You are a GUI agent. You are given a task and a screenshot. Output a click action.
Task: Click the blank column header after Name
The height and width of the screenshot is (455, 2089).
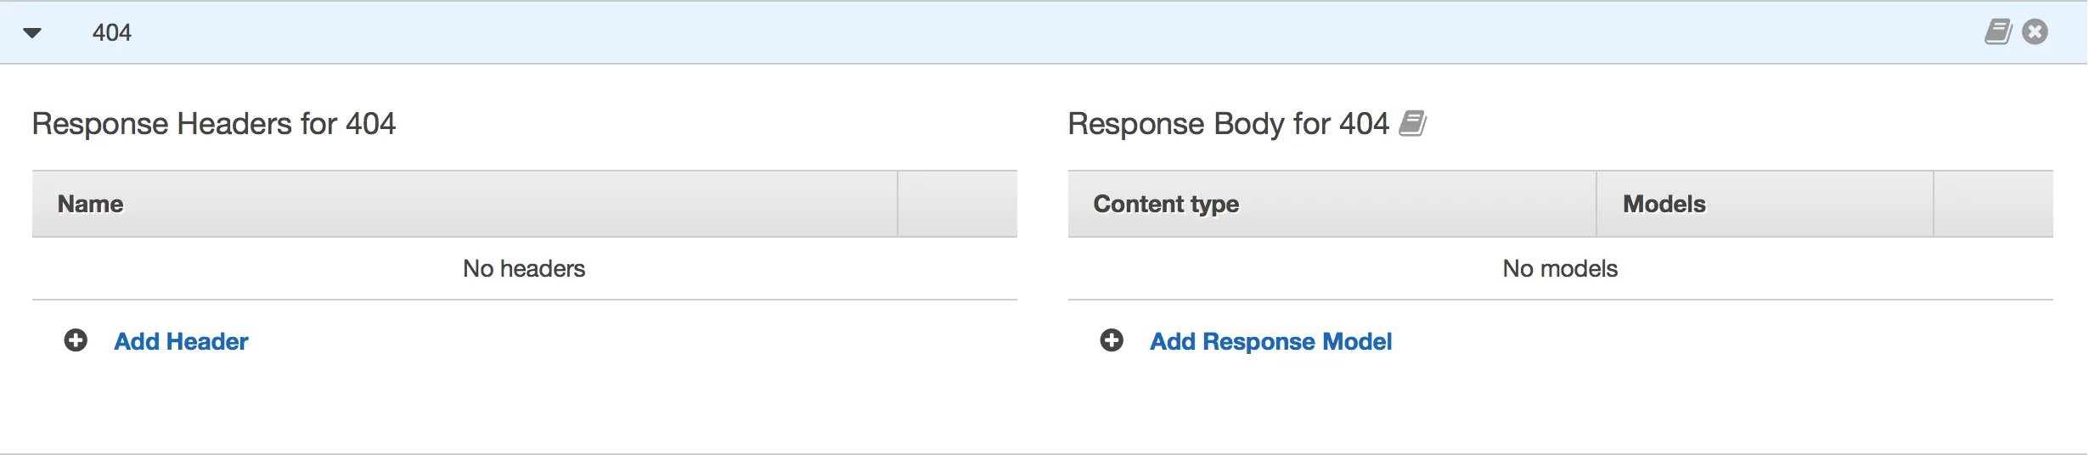tap(957, 204)
